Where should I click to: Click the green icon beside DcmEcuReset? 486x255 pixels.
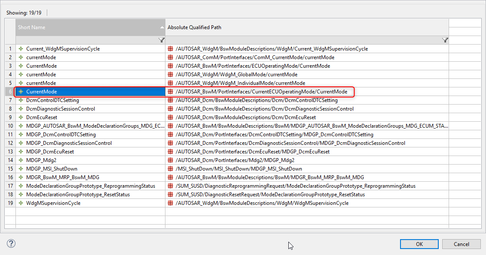21,117
